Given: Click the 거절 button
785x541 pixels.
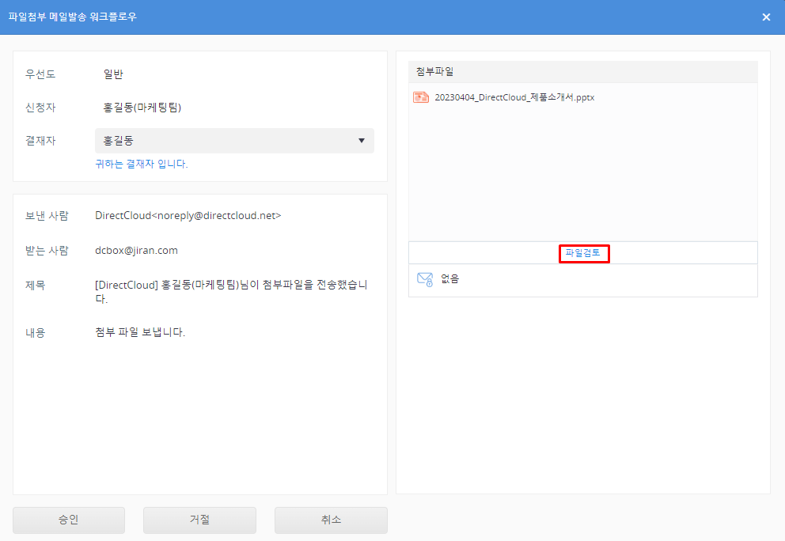Looking at the screenshot, I should click(x=199, y=520).
